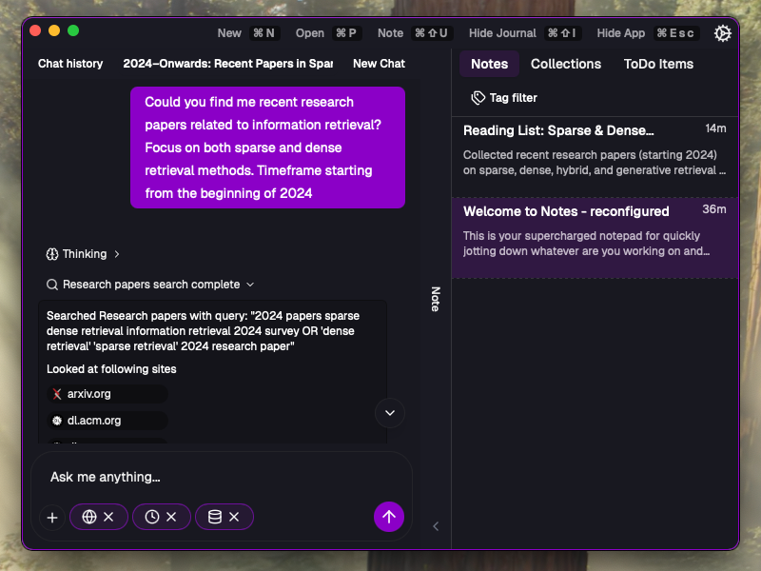Click the ⌘N shortcut badge
The height and width of the screenshot is (571, 761).
coord(264,33)
